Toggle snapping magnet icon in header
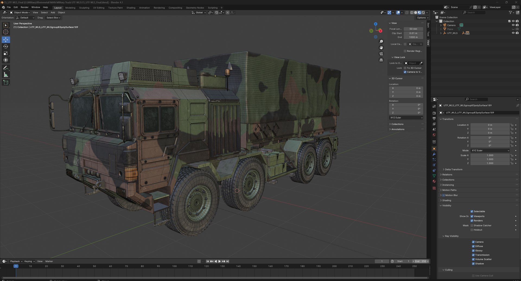Screen dimensions: 521x281 [217, 12]
